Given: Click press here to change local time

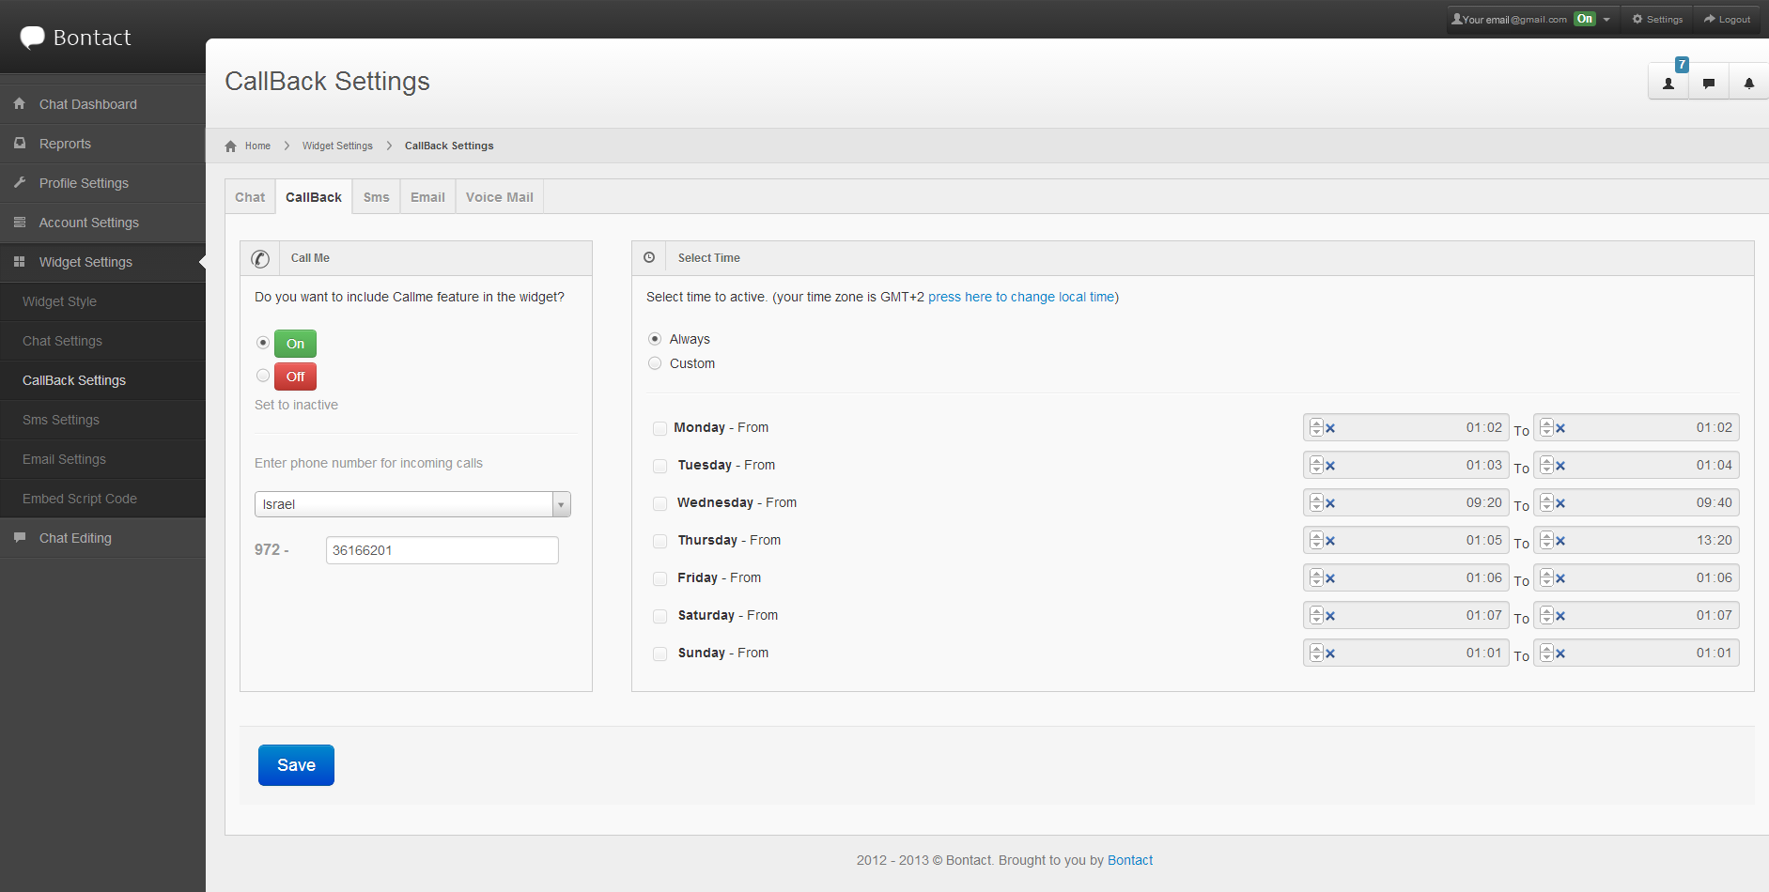Looking at the screenshot, I should pyautogui.click(x=1021, y=297).
